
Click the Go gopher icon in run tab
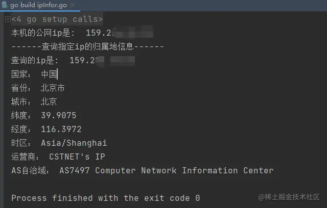[5, 5]
